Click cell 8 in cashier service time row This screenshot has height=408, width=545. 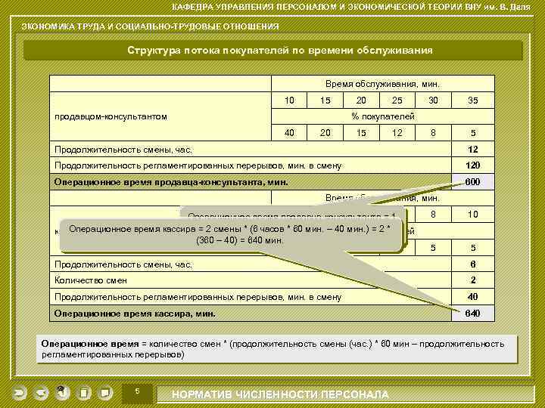tap(433, 215)
